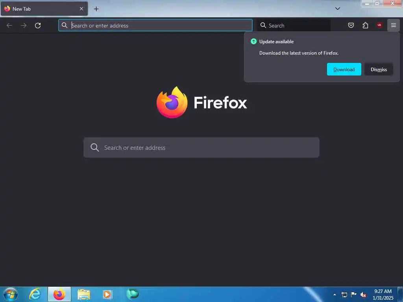The image size is (403, 302).
Task: Open Windows Media Player from taskbar
Action: point(107,294)
